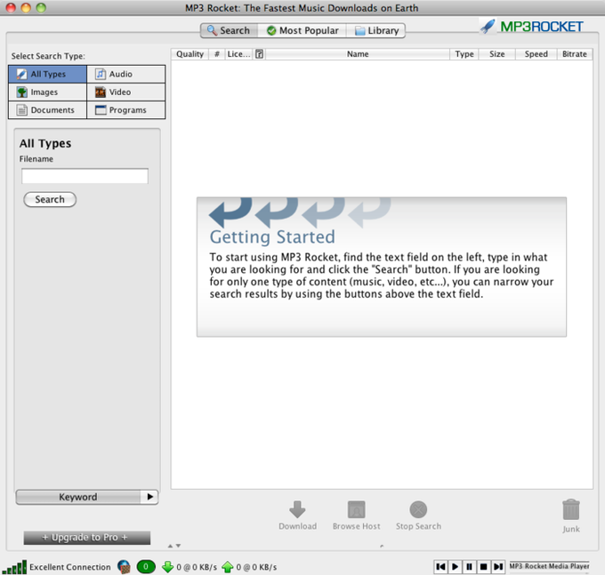Click the green upload speed arrow

tap(228, 567)
